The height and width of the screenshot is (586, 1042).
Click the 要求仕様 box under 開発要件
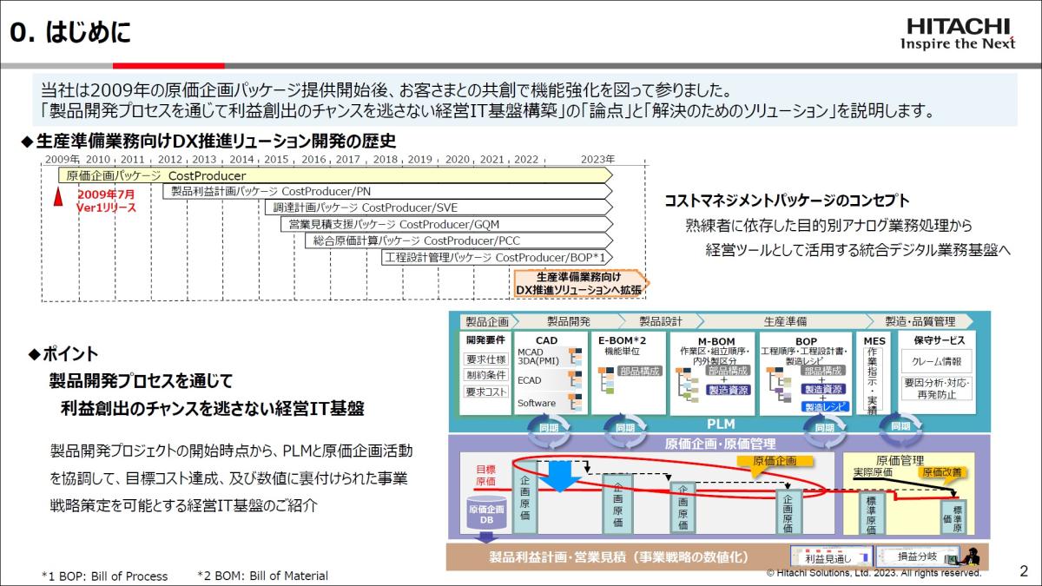click(x=486, y=359)
